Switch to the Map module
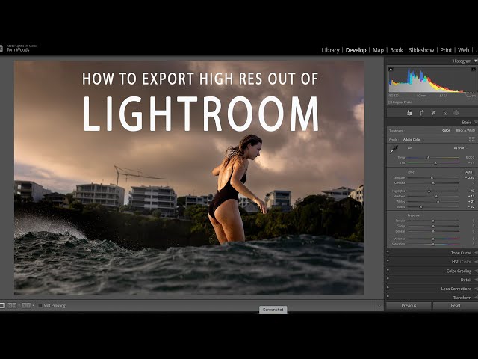This screenshot has height=359, width=478. point(378,50)
